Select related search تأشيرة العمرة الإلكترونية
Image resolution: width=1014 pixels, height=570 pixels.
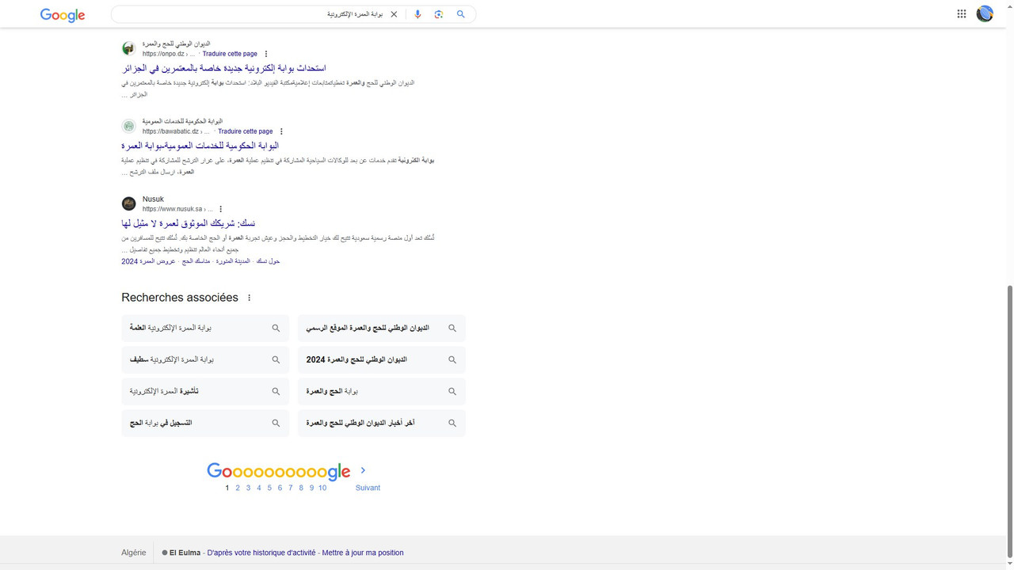(205, 391)
